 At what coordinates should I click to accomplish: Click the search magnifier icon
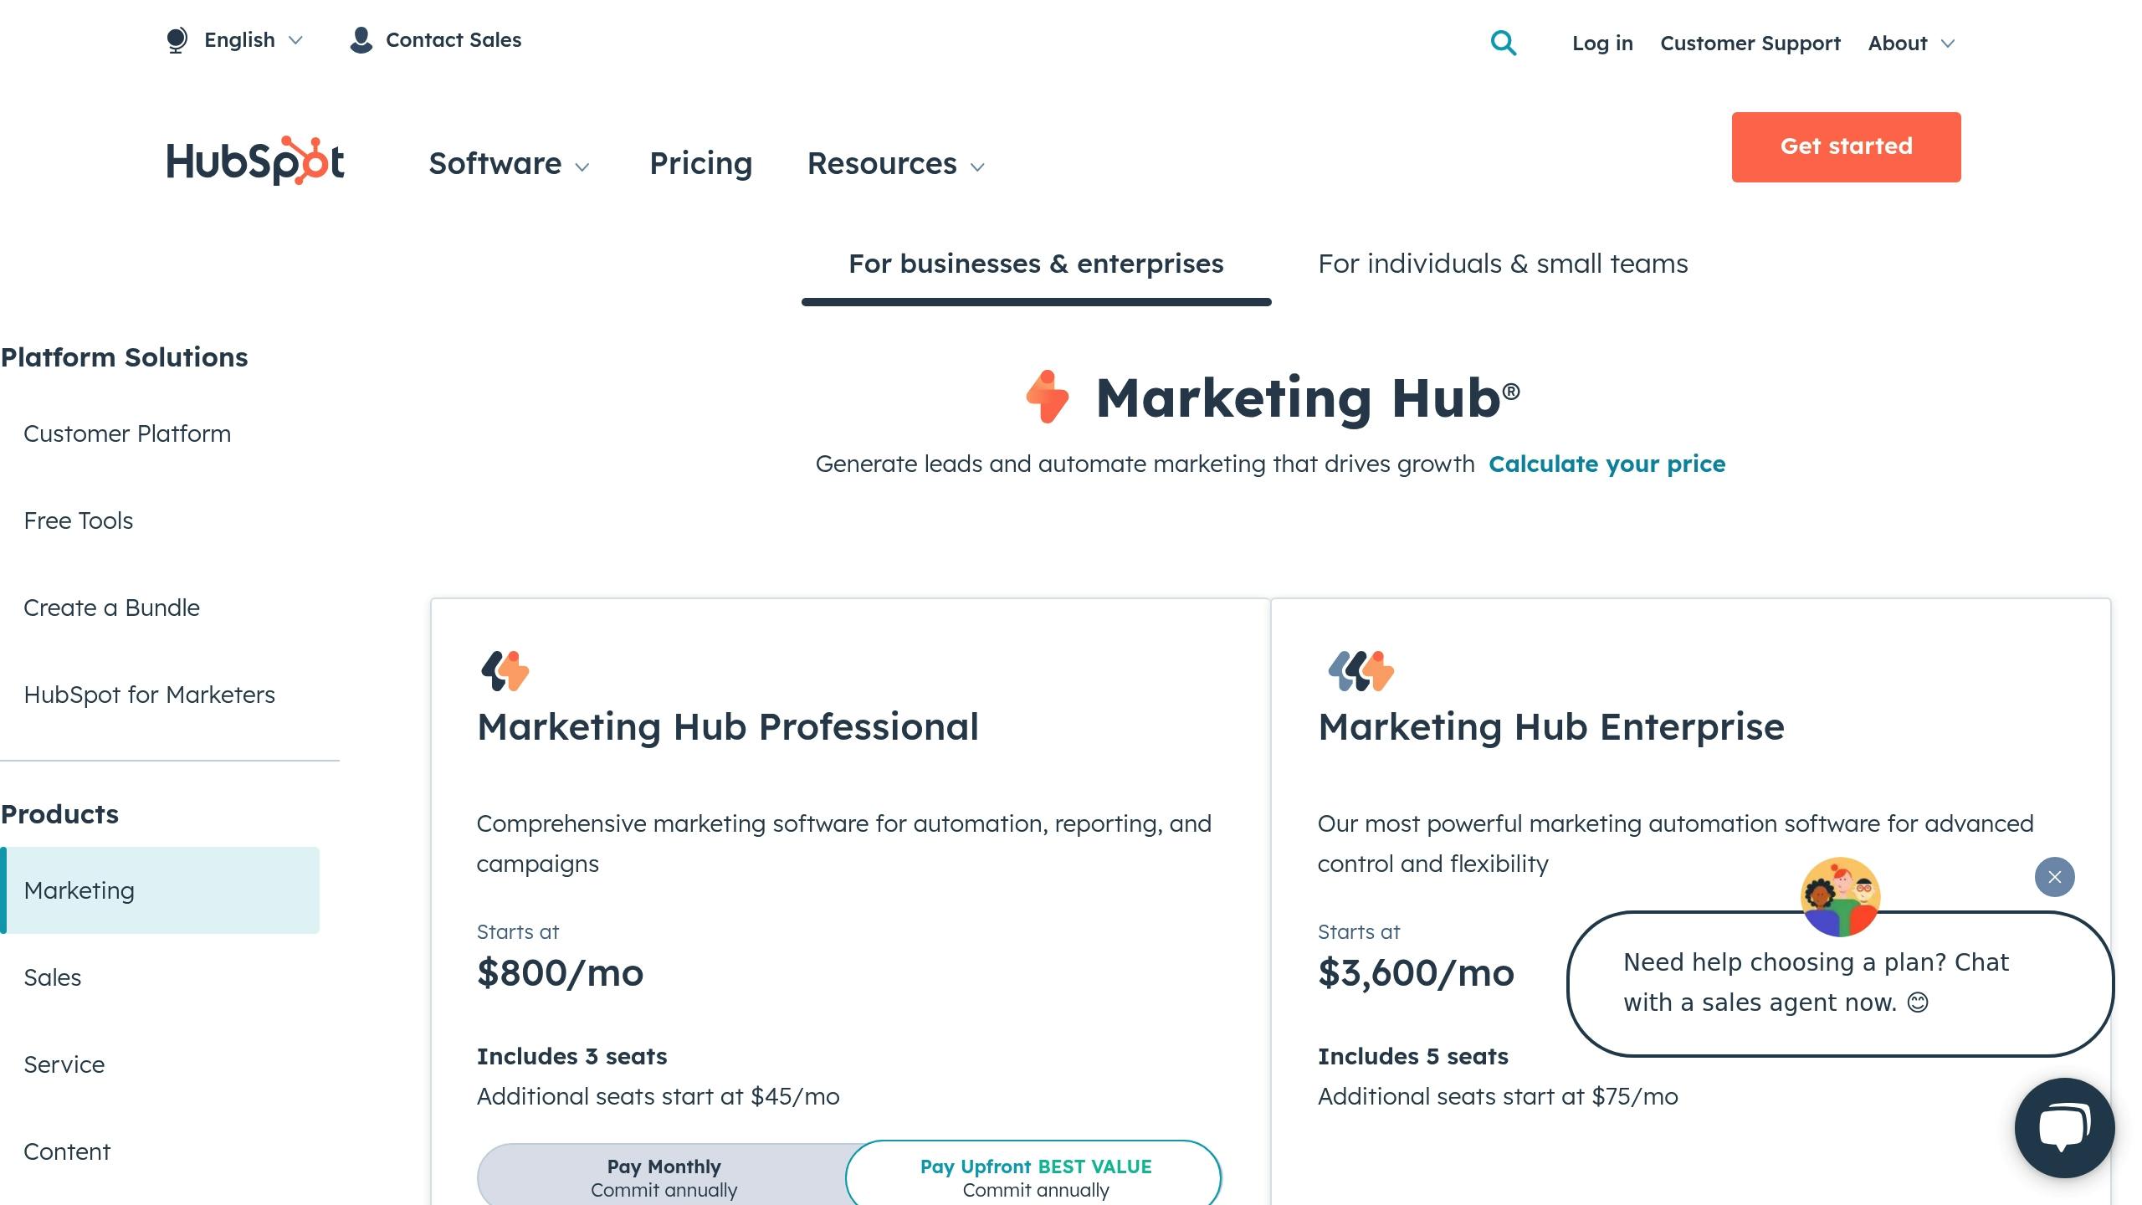1503,43
